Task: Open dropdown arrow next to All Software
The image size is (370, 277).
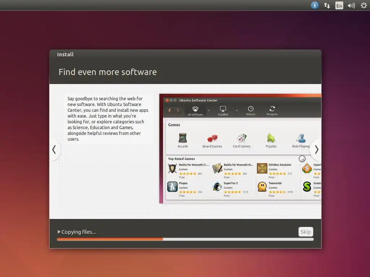Action: [209, 110]
